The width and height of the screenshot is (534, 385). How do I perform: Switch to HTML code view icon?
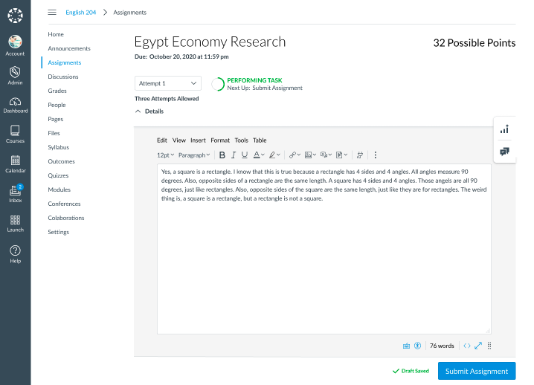467,346
